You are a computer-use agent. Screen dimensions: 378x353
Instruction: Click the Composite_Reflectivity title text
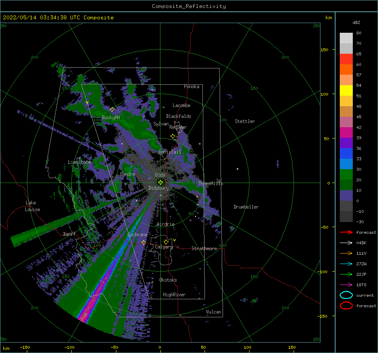pos(189,6)
